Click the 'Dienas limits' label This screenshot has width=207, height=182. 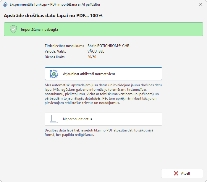click(54, 57)
